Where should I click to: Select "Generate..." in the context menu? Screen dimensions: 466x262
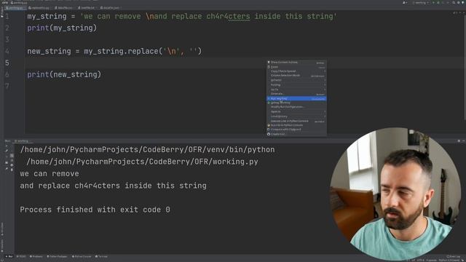click(296, 94)
